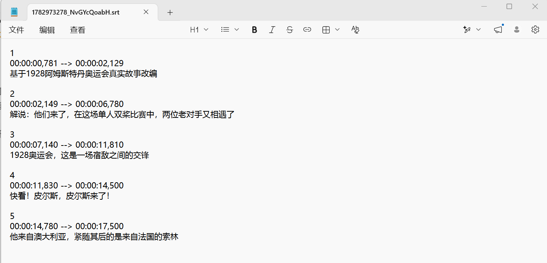Click timestamp 00:00:11,830 --> 00:00:14,500
This screenshot has width=547, height=263.
click(x=67, y=186)
